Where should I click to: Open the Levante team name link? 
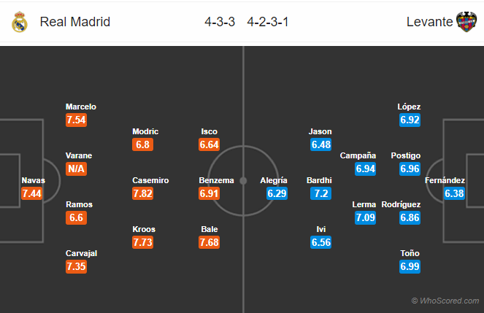(x=429, y=22)
